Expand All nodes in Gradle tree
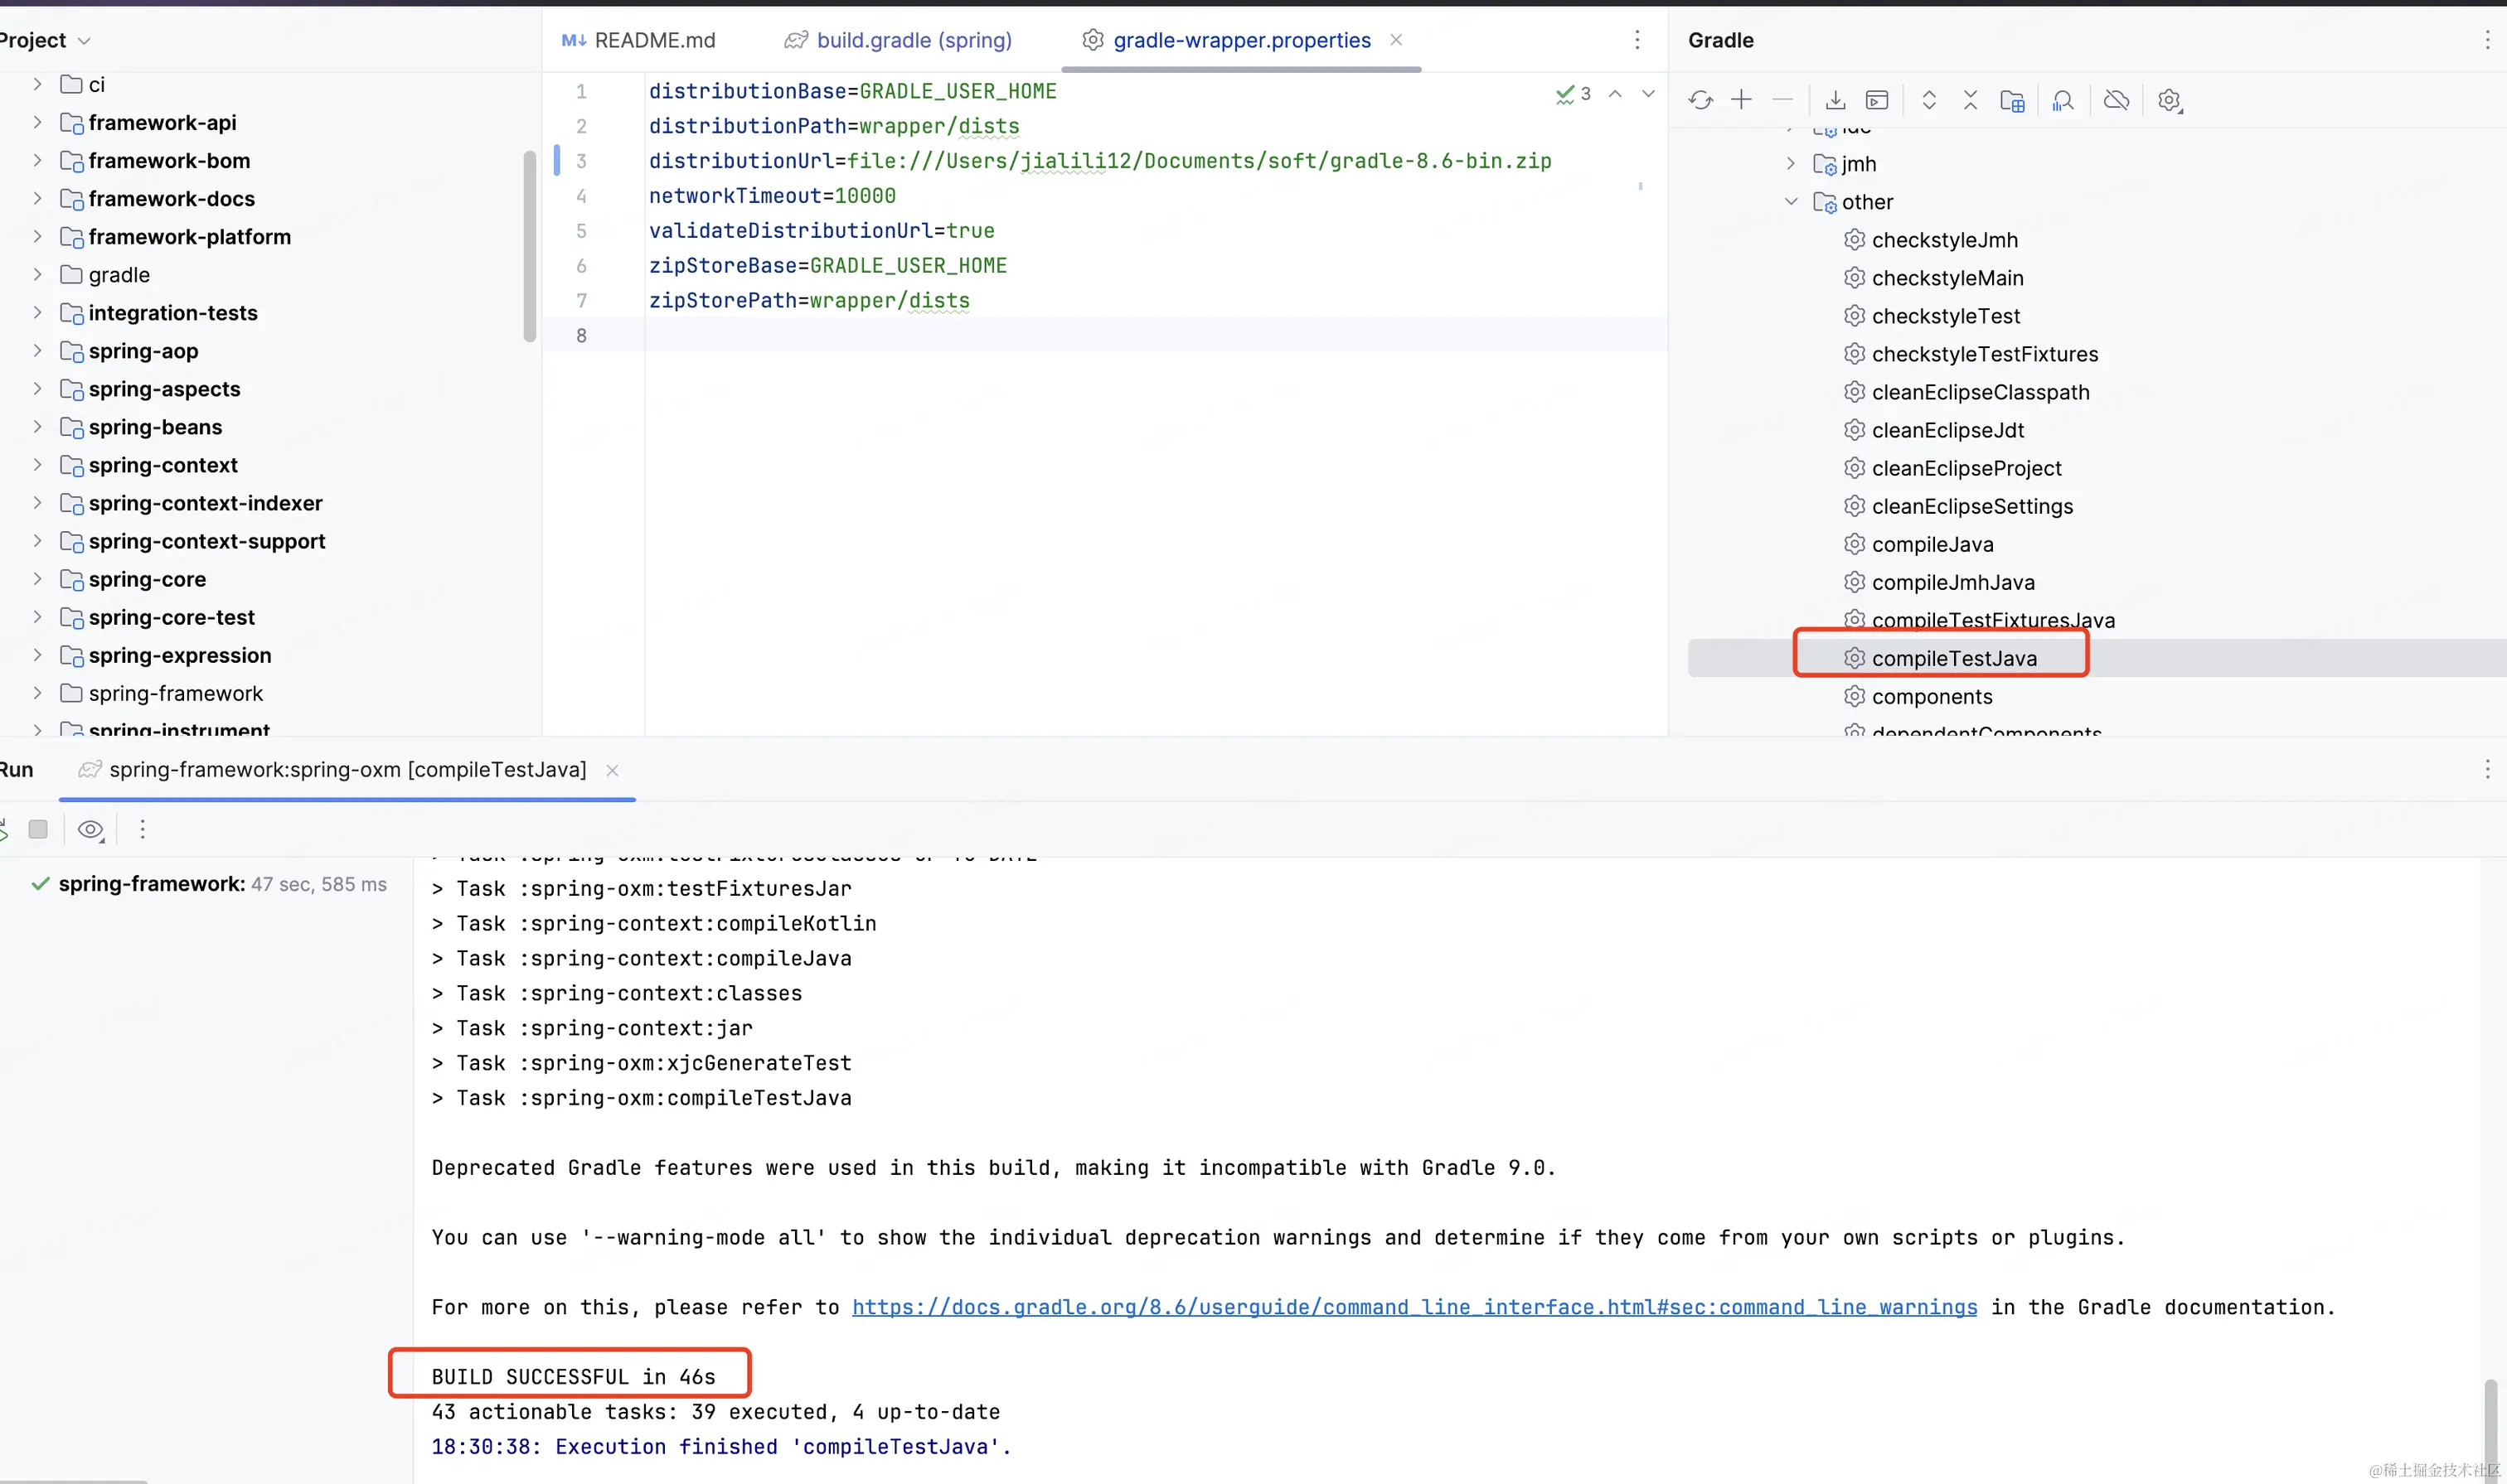 1929,100
